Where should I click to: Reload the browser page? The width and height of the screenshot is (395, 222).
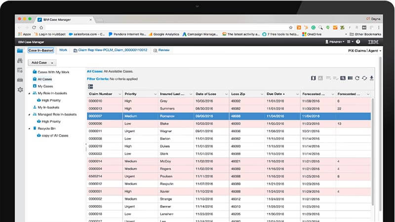34,28
